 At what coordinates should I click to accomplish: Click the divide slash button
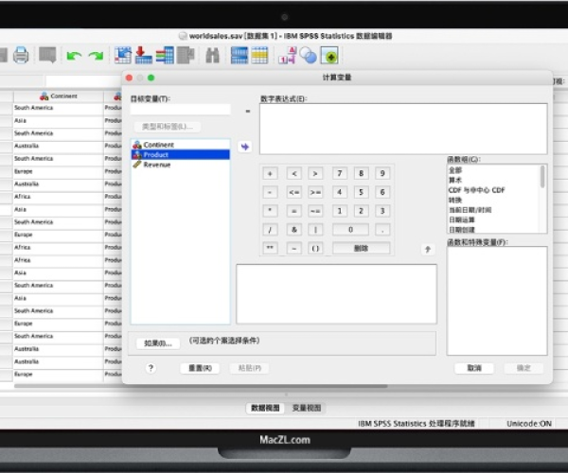point(270,230)
